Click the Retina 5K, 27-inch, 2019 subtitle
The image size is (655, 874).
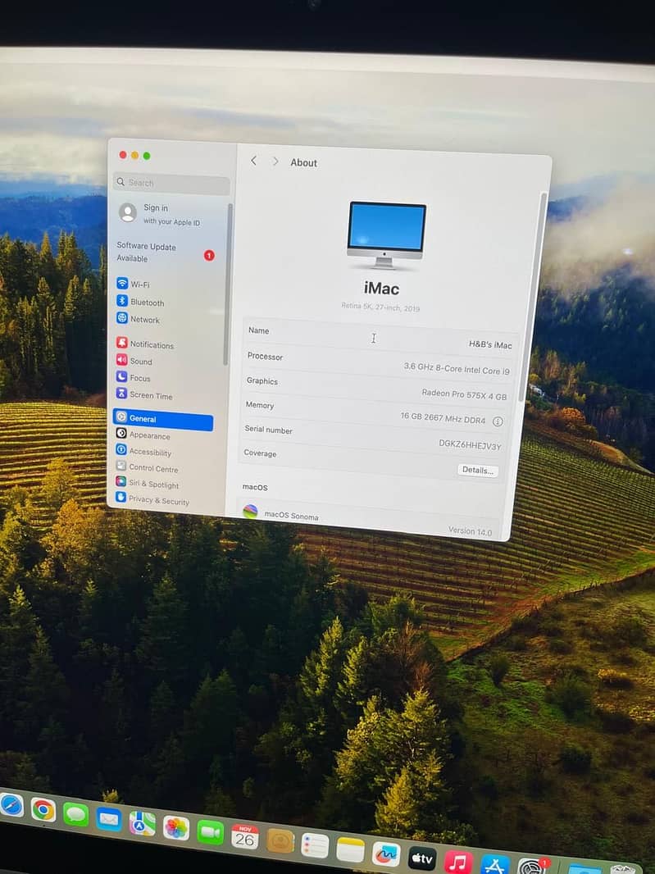(380, 307)
